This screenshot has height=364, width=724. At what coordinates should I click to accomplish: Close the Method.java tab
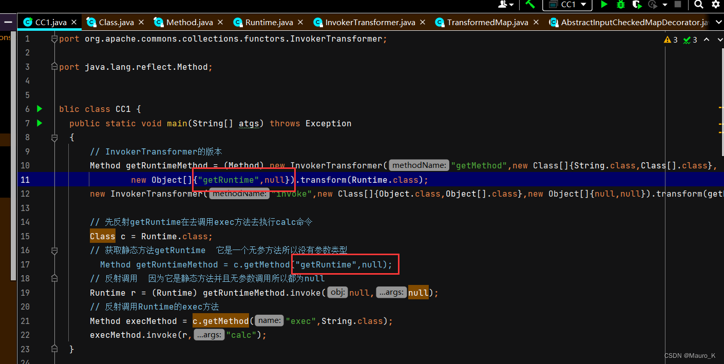(220, 22)
